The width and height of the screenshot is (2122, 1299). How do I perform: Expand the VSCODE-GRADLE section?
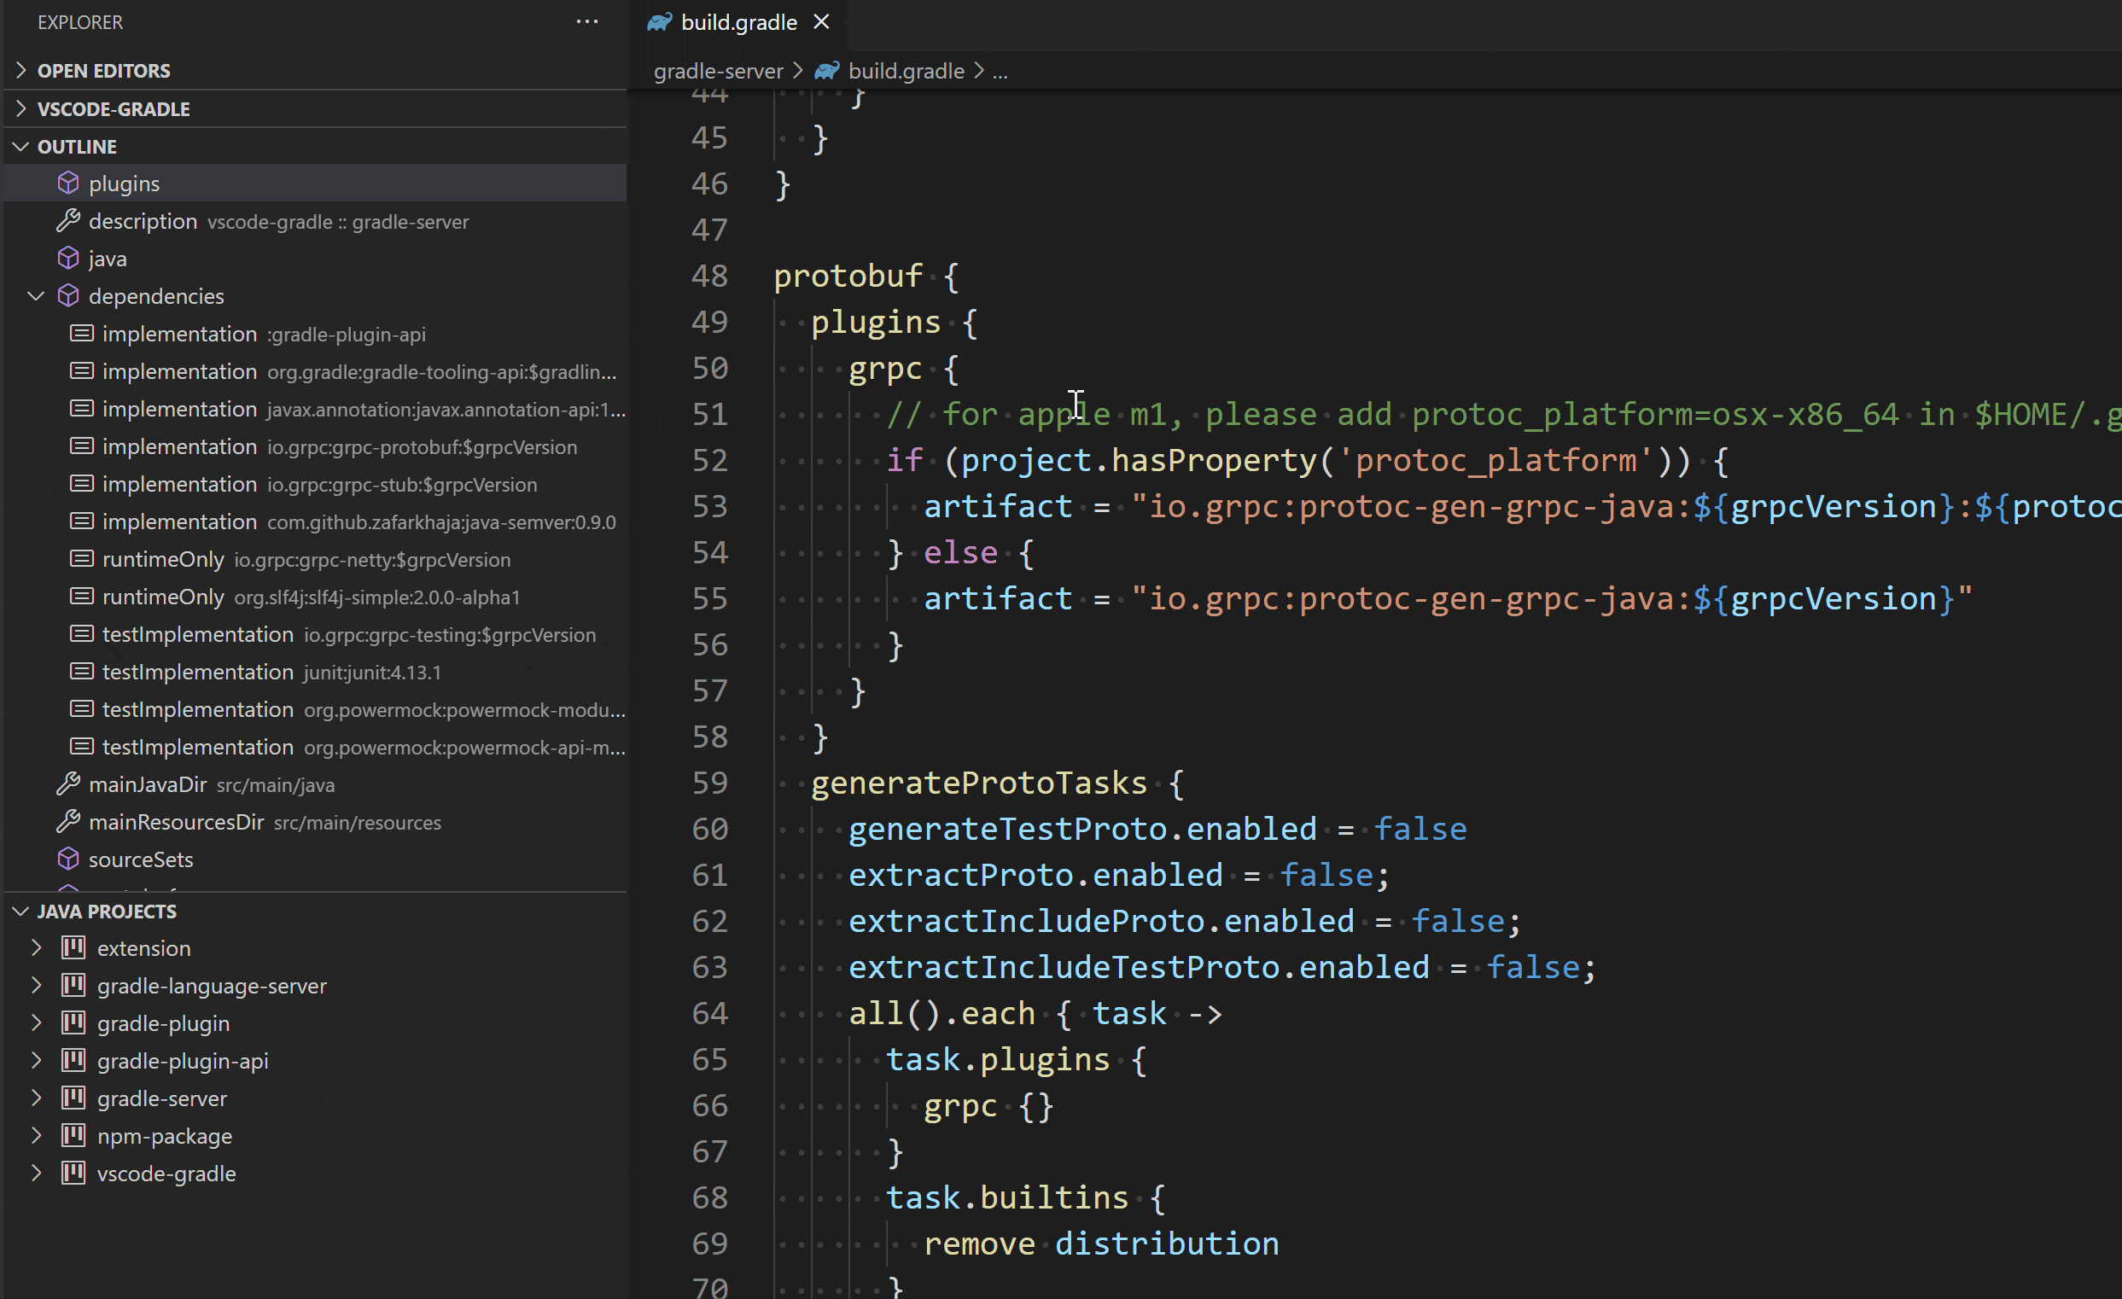21,108
